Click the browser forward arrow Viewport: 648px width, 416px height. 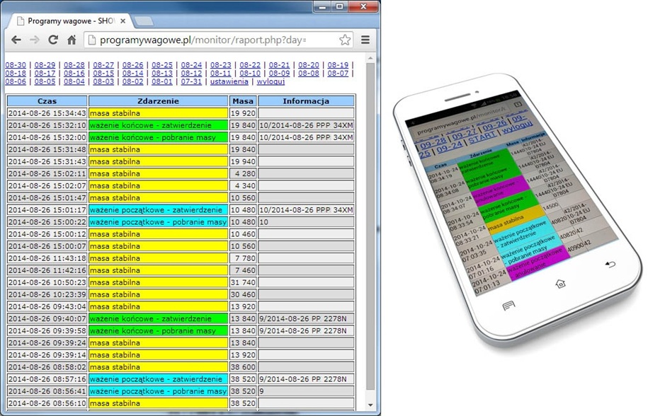click(x=34, y=40)
